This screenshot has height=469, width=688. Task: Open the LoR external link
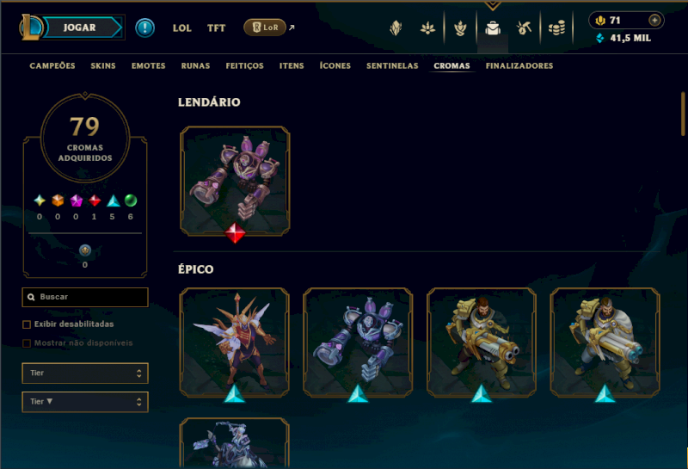pos(269,28)
